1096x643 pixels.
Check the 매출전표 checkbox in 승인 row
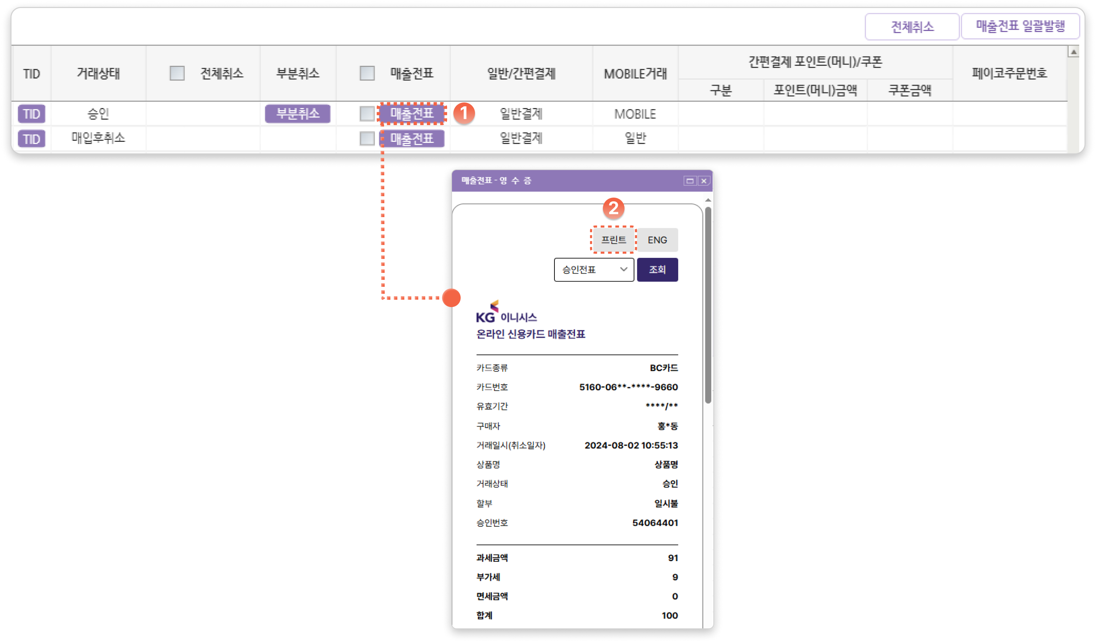(367, 114)
